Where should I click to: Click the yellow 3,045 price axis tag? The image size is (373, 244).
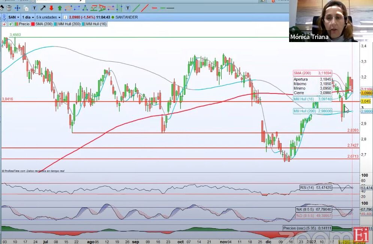pos(366,101)
